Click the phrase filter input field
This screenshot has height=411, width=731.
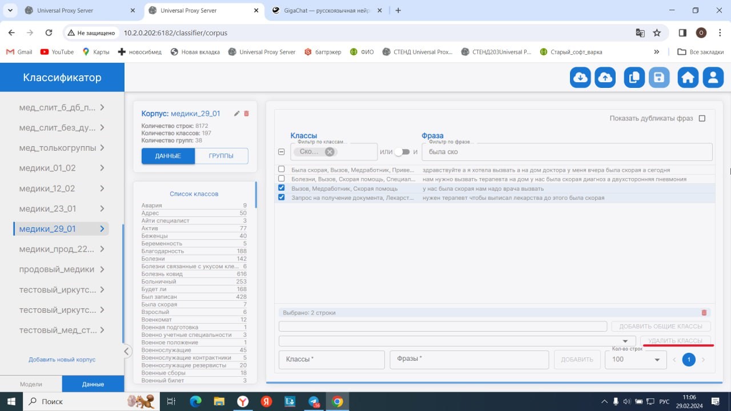click(565, 152)
